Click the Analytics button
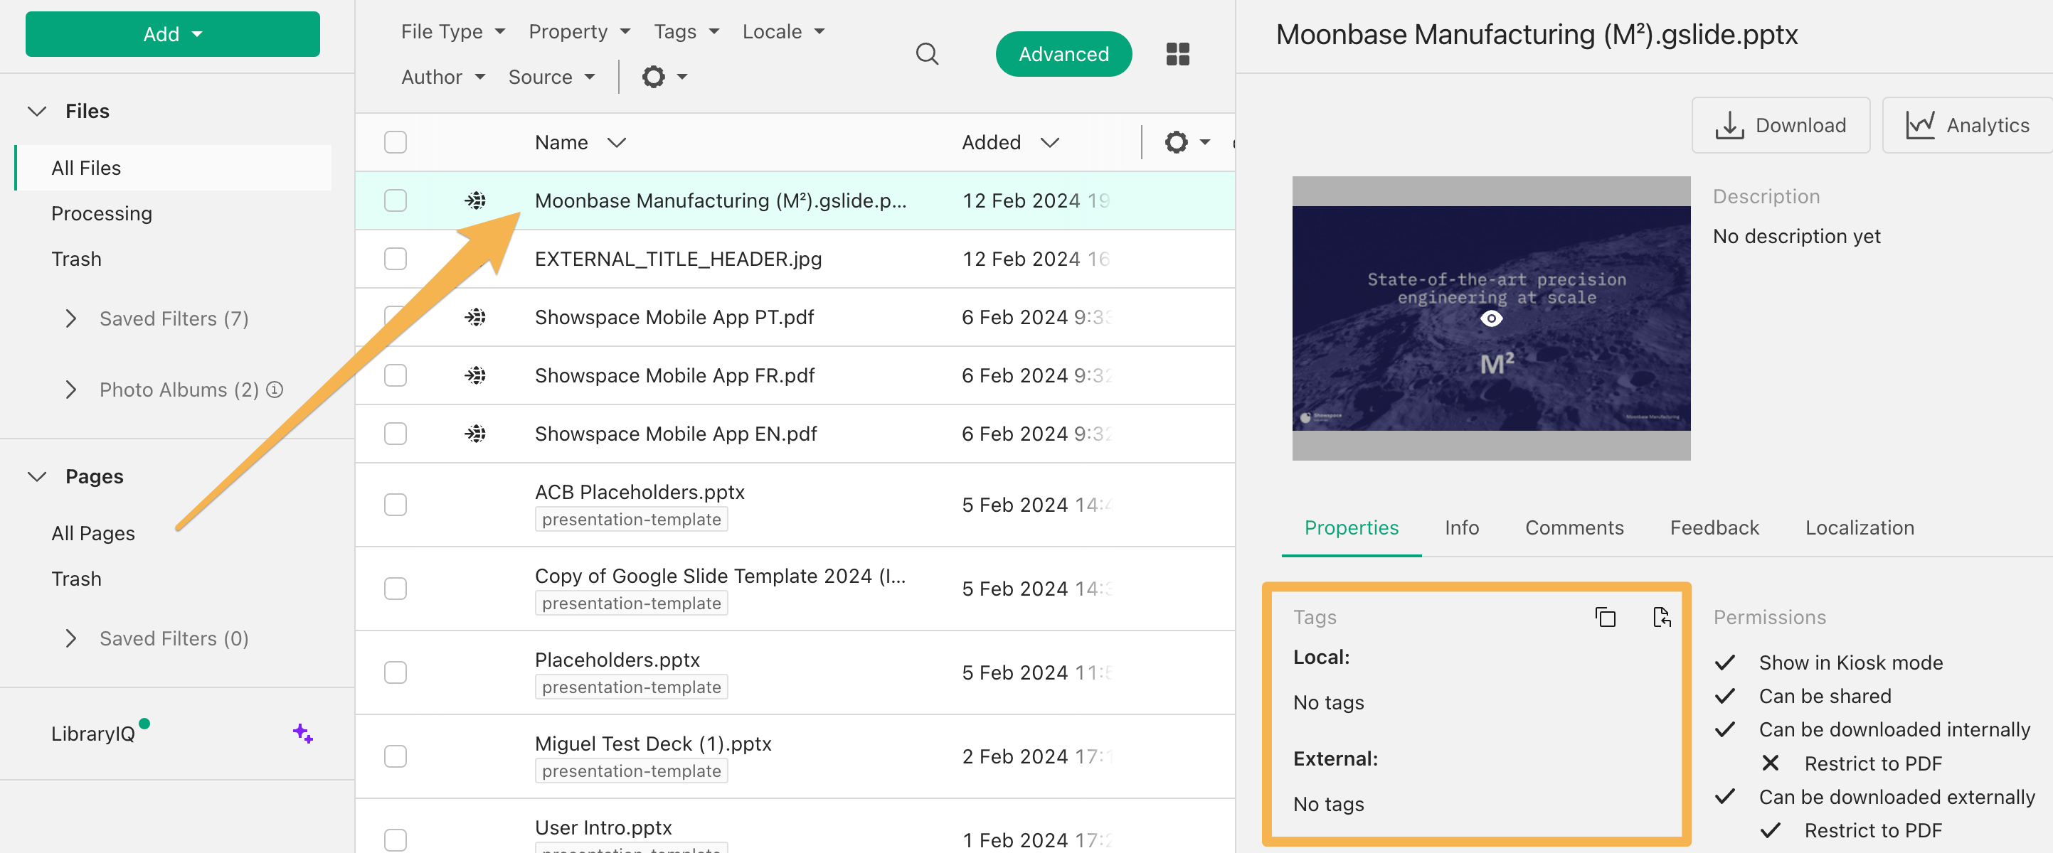This screenshot has width=2053, height=853. coord(1967,125)
